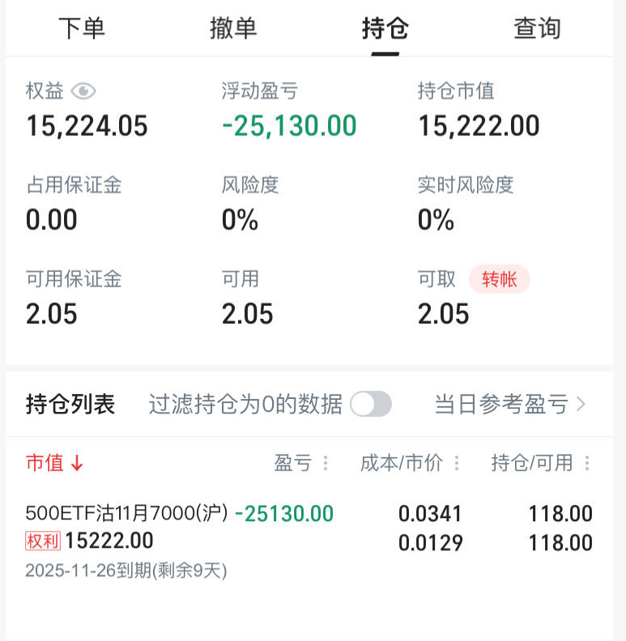Tap the 持仓/可用 column header label

pyautogui.click(x=532, y=464)
